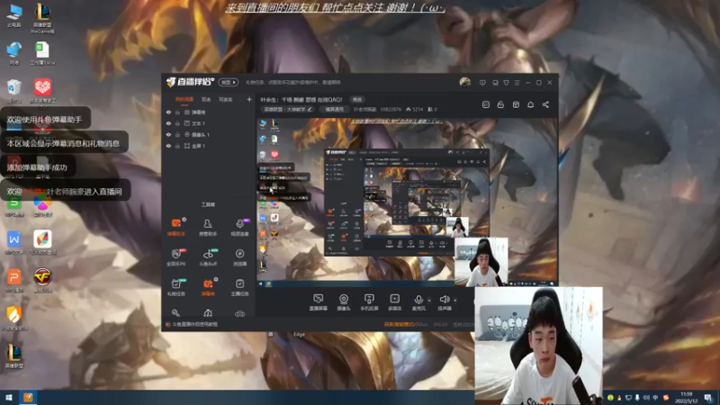Hide the 全屏 1 source layer

tap(168, 146)
